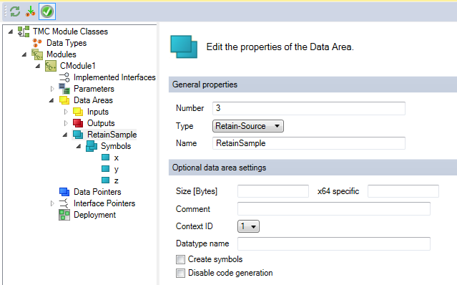Click the Datatype name input field
The height and width of the screenshot is (285, 457).
click(334, 243)
